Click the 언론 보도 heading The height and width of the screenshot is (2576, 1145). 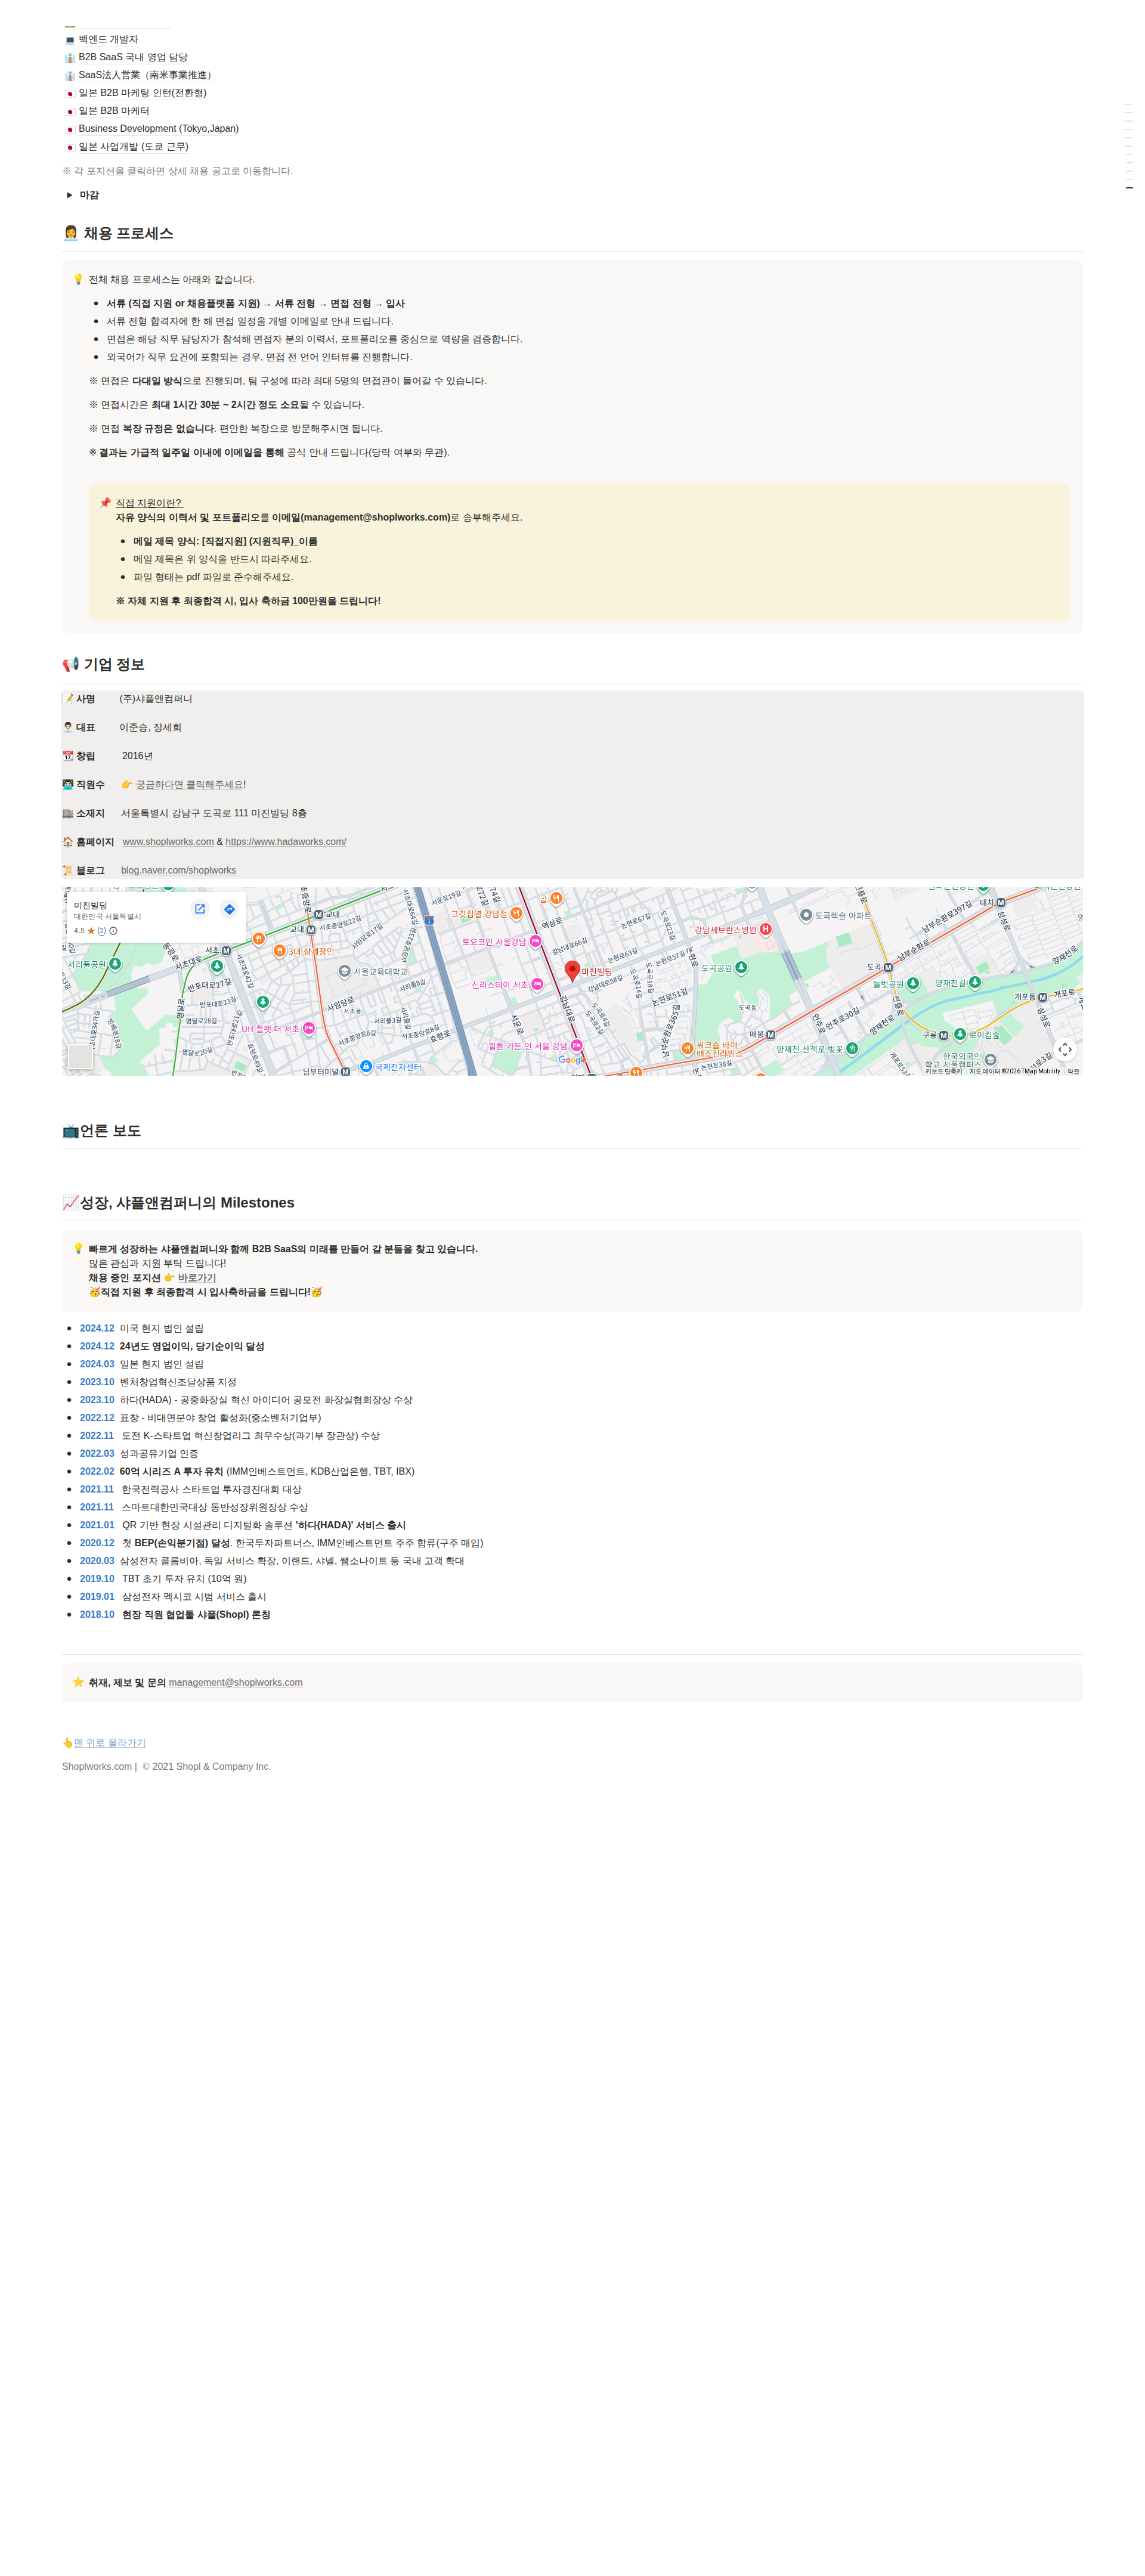[101, 1131]
